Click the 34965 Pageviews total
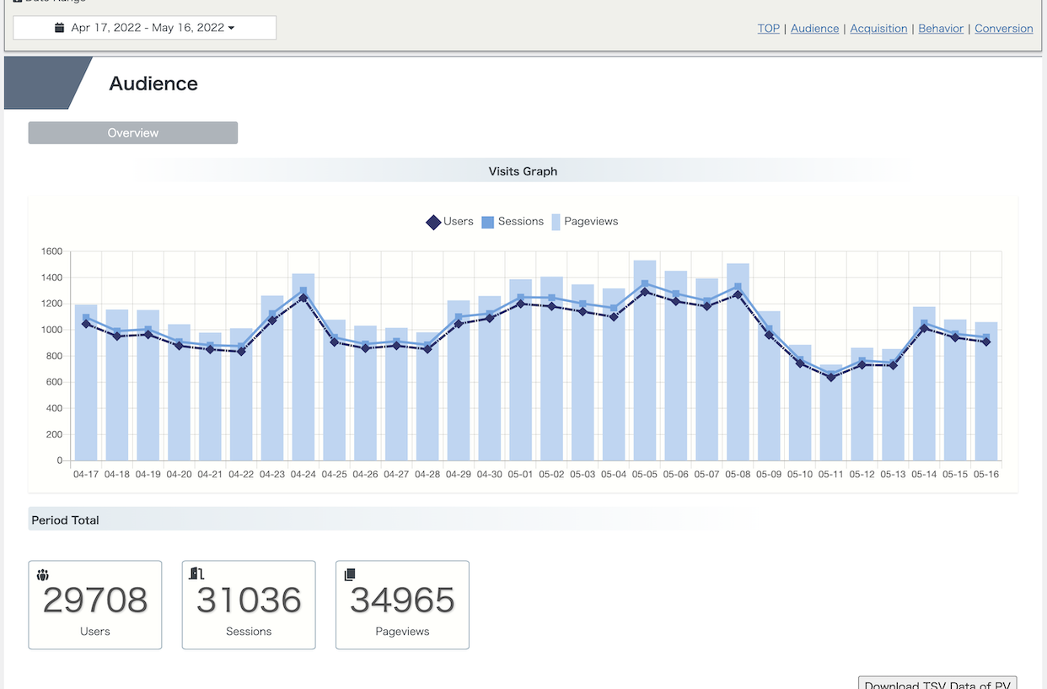Viewport: 1047px width, 689px height. click(x=402, y=600)
